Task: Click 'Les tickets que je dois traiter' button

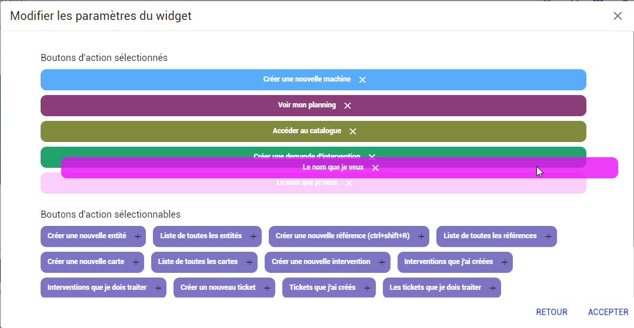Action: click(x=442, y=288)
